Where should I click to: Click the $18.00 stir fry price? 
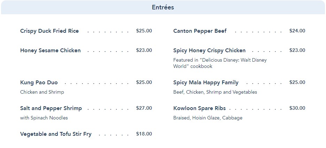click(144, 134)
